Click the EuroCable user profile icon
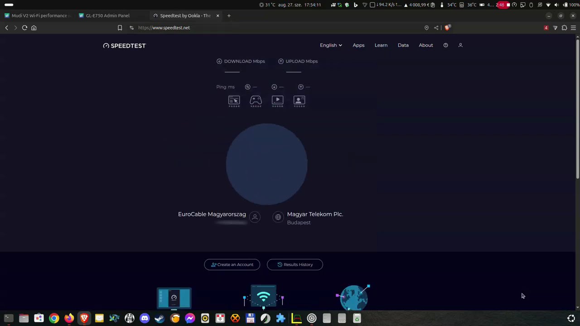This screenshot has height=326, width=580. point(255,217)
